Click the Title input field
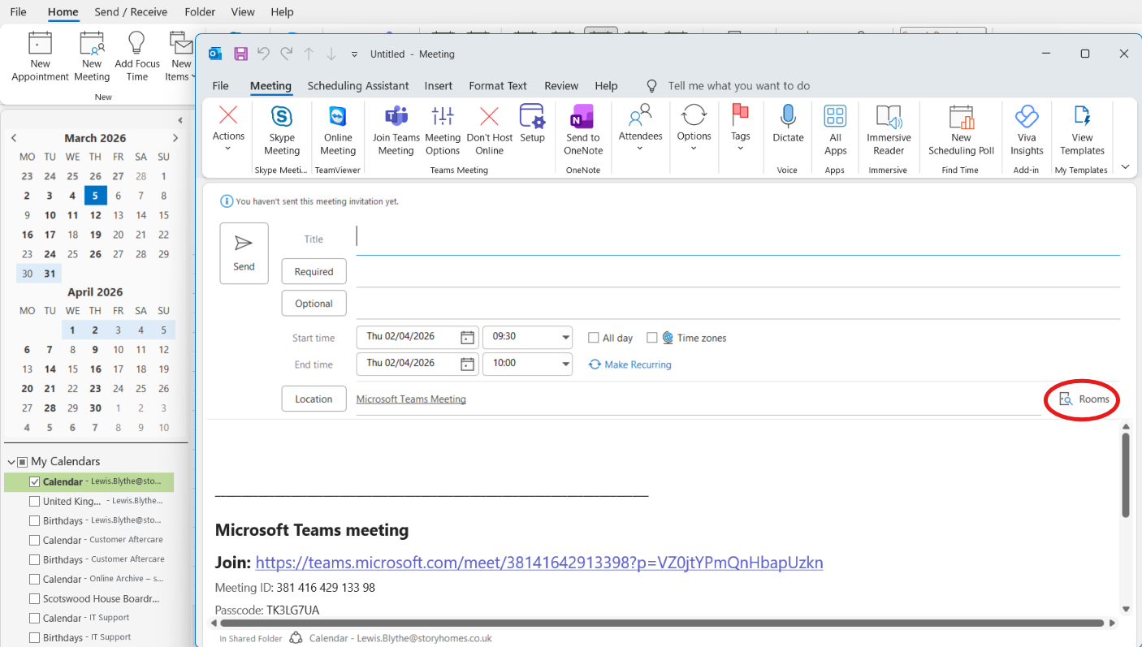 738,239
